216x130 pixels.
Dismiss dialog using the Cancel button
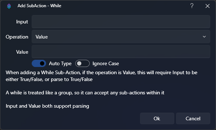point(193,118)
